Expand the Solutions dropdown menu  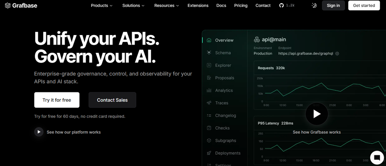click(134, 5)
